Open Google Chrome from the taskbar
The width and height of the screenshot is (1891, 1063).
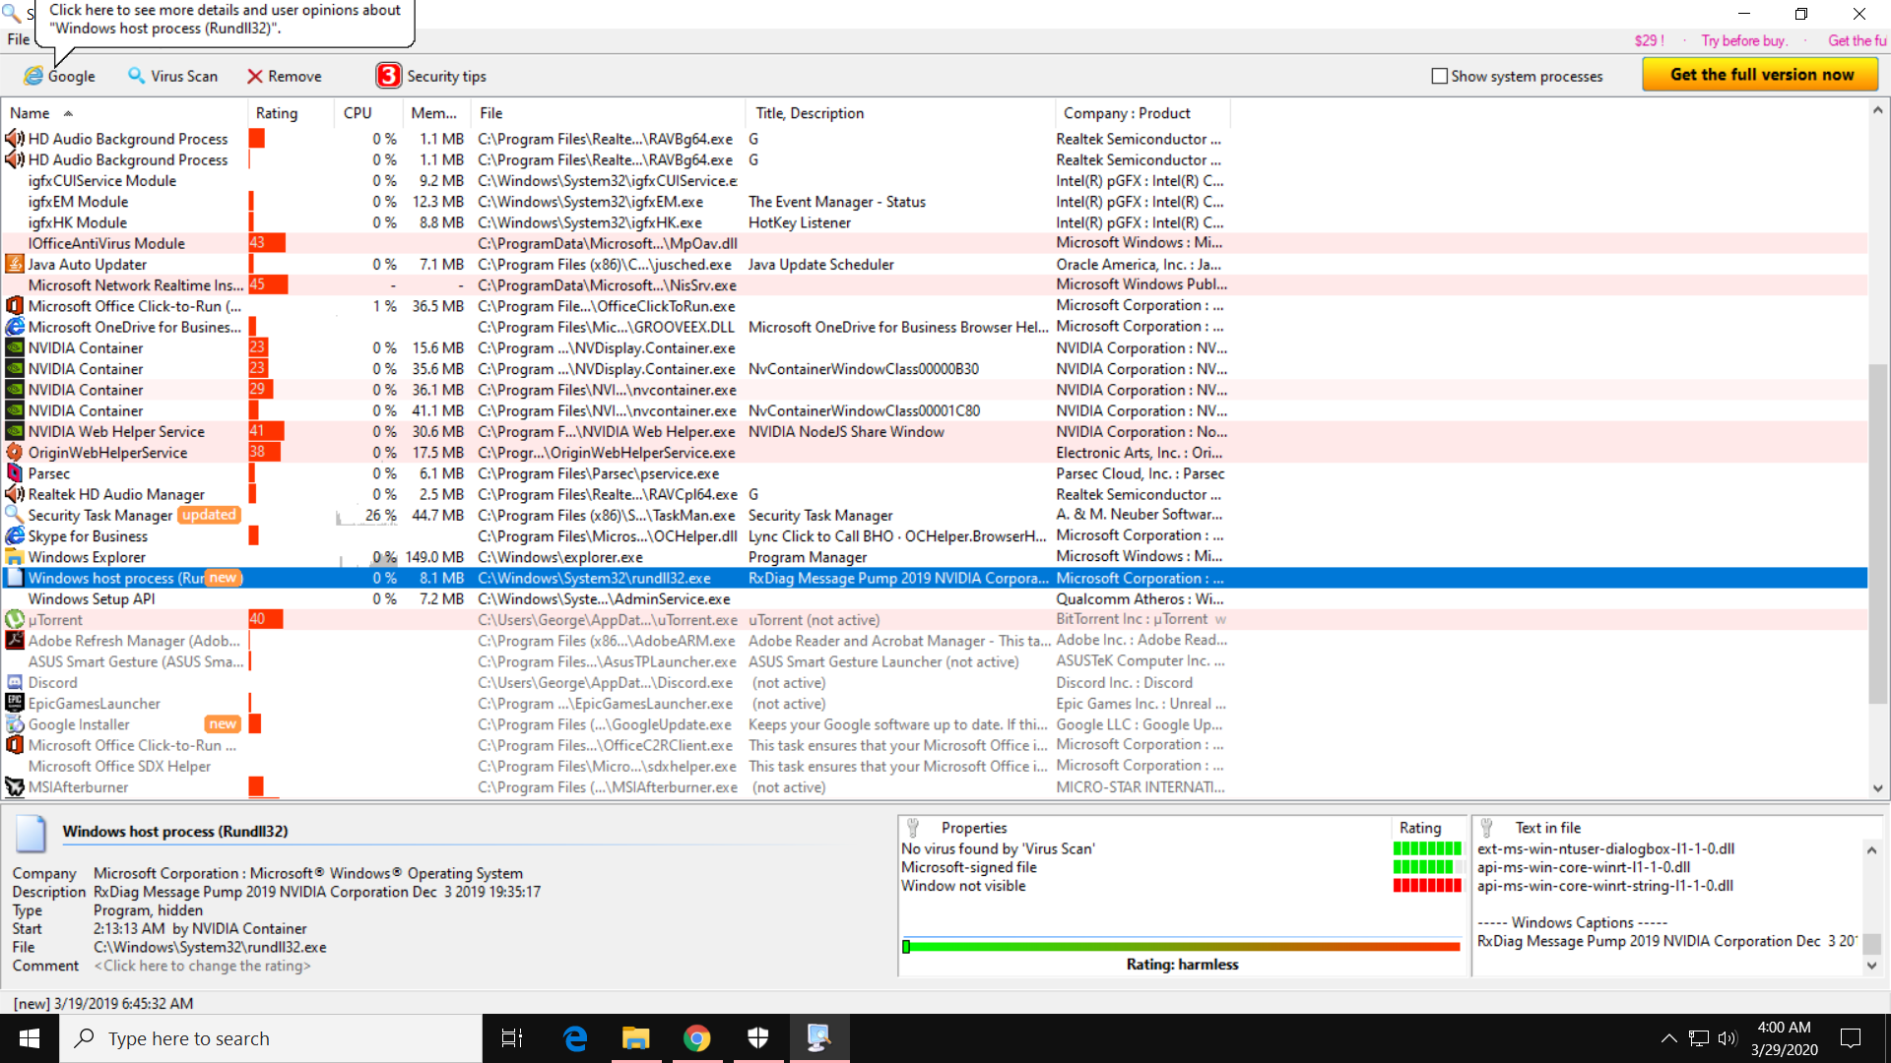[x=697, y=1038]
